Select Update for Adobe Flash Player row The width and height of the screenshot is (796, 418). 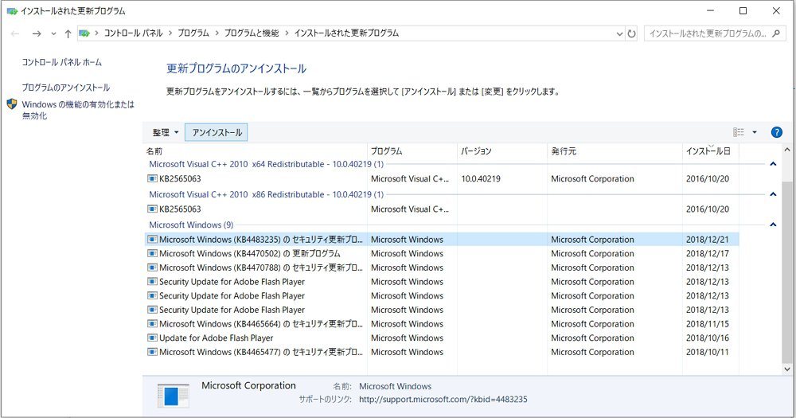tap(442, 338)
